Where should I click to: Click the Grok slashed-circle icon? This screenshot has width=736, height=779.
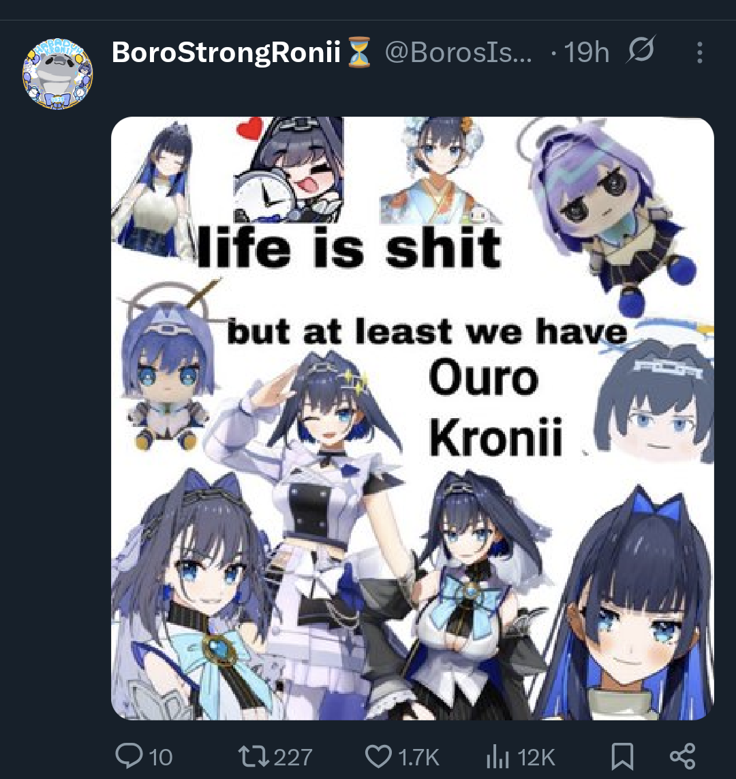coord(641,49)
